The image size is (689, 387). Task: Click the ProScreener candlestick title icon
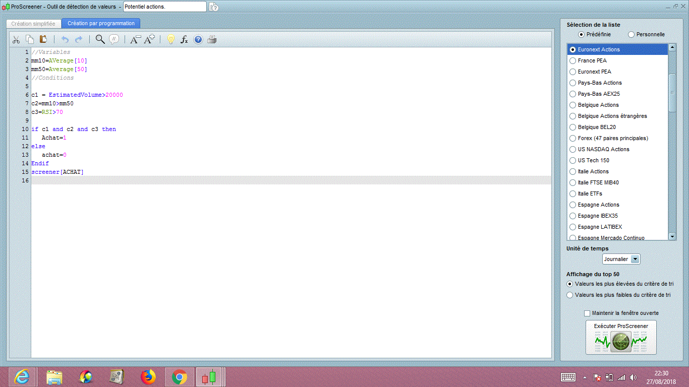point(6,7)
